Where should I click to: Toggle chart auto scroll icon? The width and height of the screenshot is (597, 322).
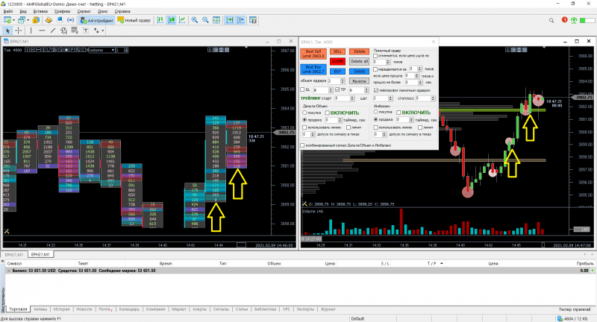click(x=230, y=20)
